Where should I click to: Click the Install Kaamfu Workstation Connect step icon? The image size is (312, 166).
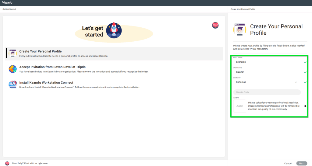pyautogui.click(x=12, y=85)
